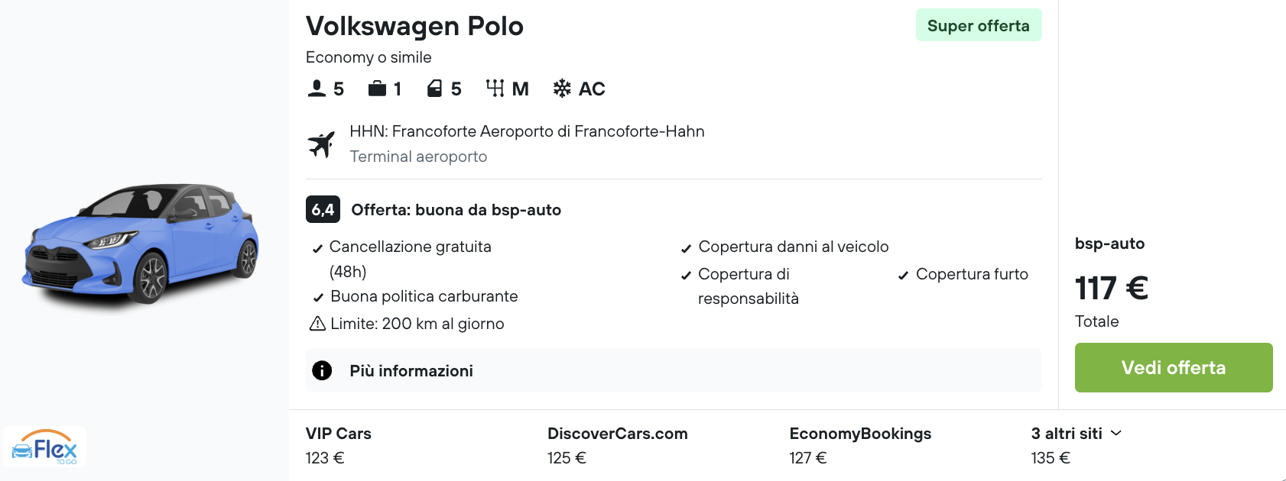Click the mileage limit warning triangle
The height and width of the screenshot is (481, 1286).
coord(317,324)
